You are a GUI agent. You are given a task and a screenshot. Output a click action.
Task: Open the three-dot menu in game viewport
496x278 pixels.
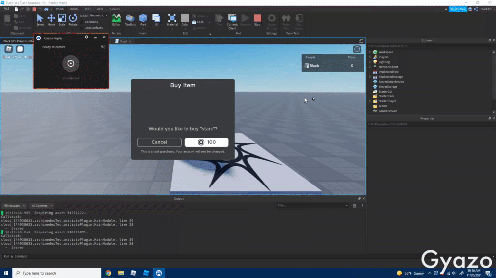point(357,49)
